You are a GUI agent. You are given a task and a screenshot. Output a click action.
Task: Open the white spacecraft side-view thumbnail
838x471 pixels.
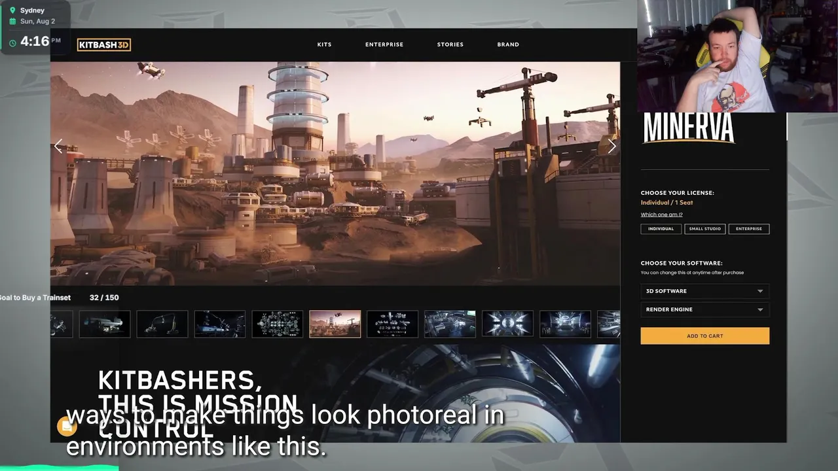[x=105, y=324]
